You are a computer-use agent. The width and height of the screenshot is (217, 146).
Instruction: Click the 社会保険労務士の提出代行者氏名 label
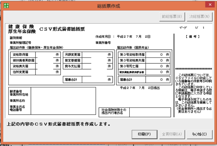pyautogui.click(x=114, y=111)
